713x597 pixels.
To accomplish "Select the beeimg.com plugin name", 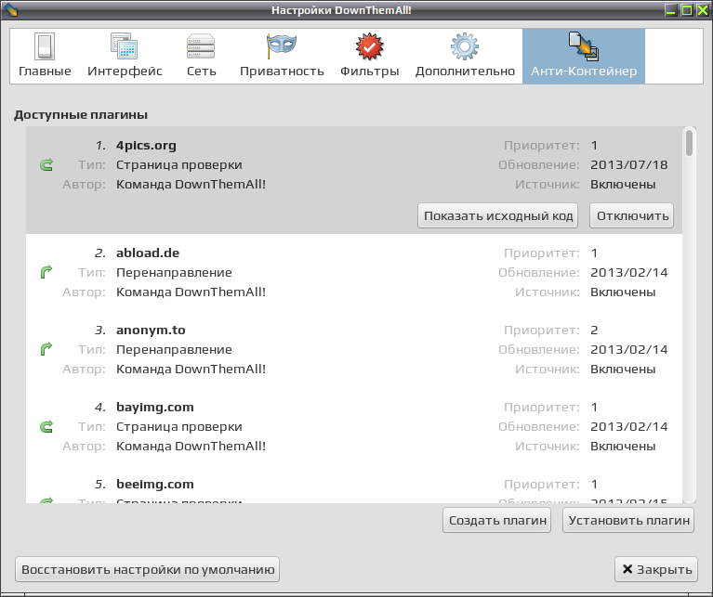I will (154, 485).
